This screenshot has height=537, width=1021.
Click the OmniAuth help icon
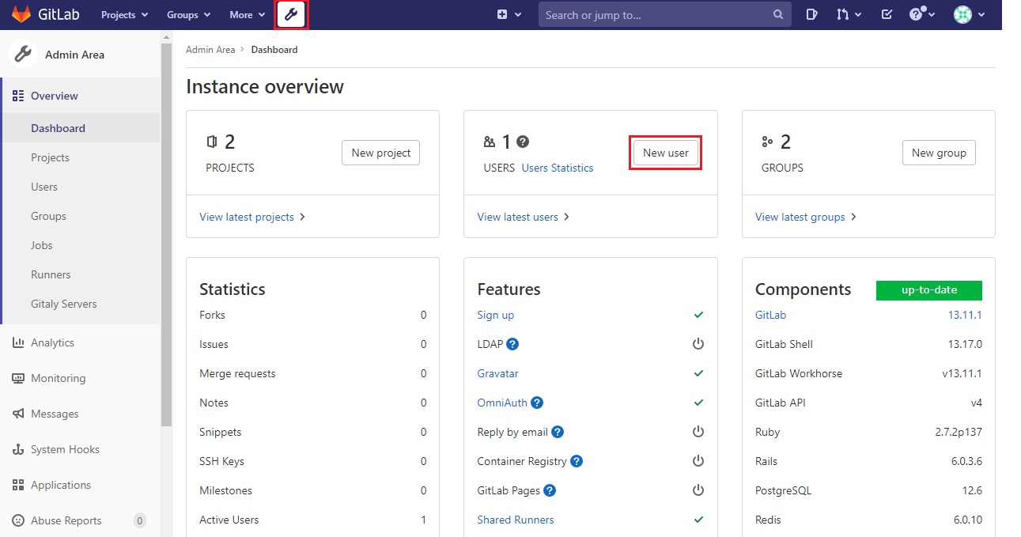pyautogui.click(x=537, y=403)
